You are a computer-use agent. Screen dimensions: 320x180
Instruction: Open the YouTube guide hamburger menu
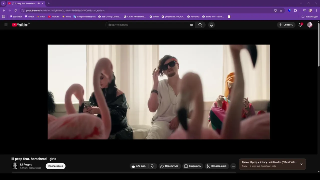pyautogui.click(x=6, y=25)
